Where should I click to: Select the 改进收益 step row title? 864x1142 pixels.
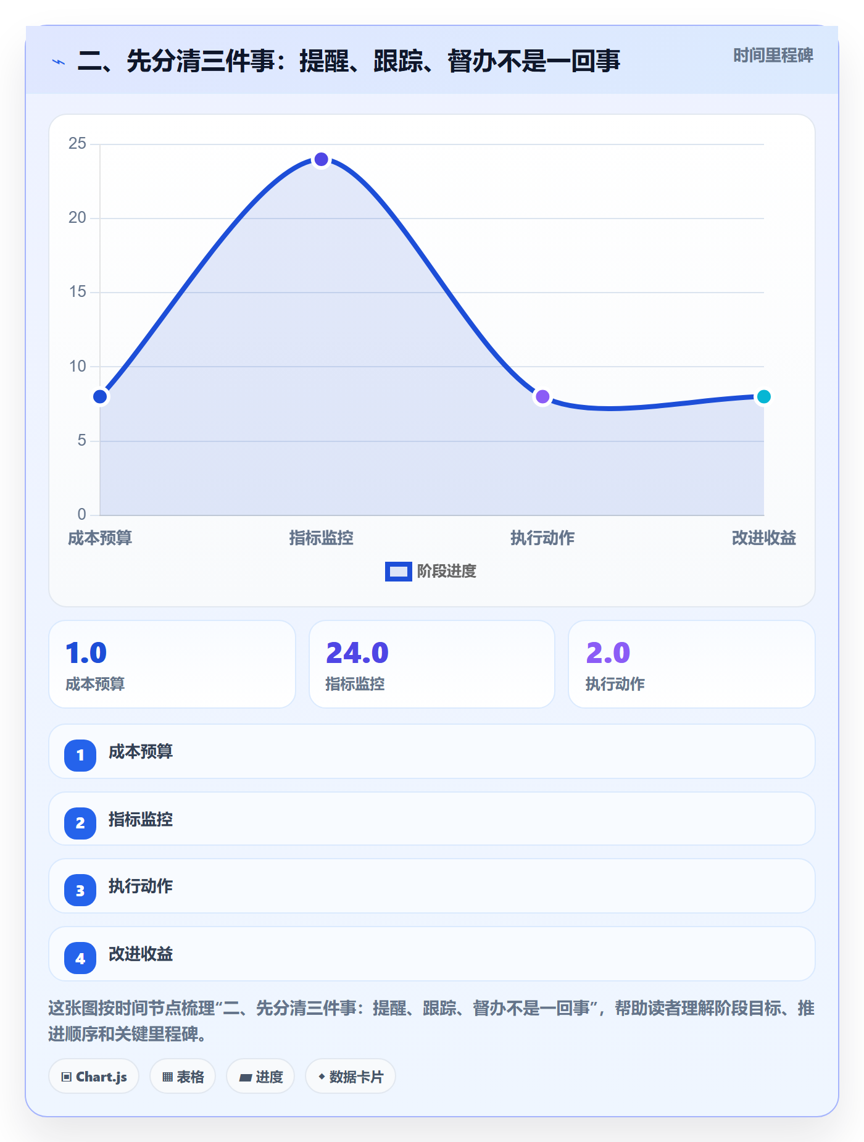coord(141,954)
